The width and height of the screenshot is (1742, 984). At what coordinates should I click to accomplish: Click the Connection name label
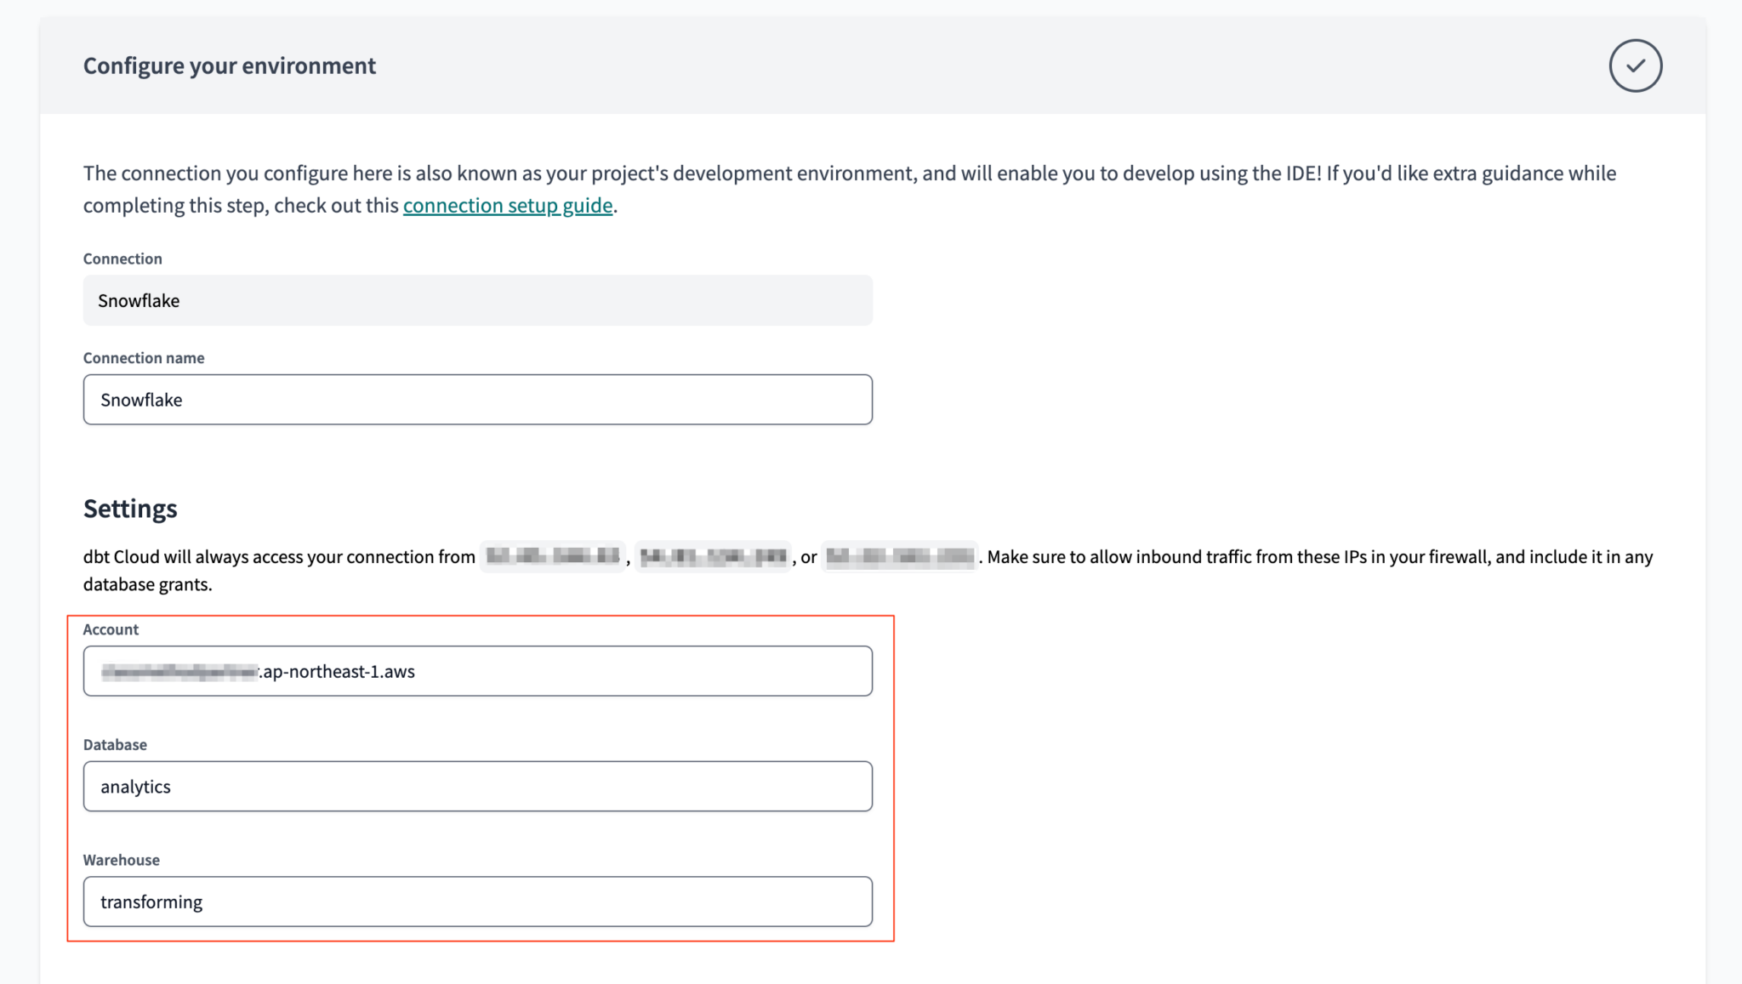pyautogui.click(x=143, y=357)
